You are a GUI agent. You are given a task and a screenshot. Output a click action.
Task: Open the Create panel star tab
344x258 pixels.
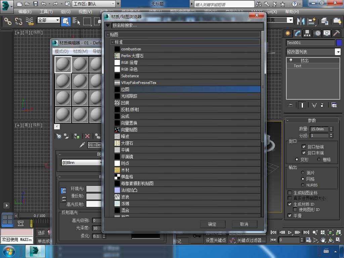(x=288, y=33)
